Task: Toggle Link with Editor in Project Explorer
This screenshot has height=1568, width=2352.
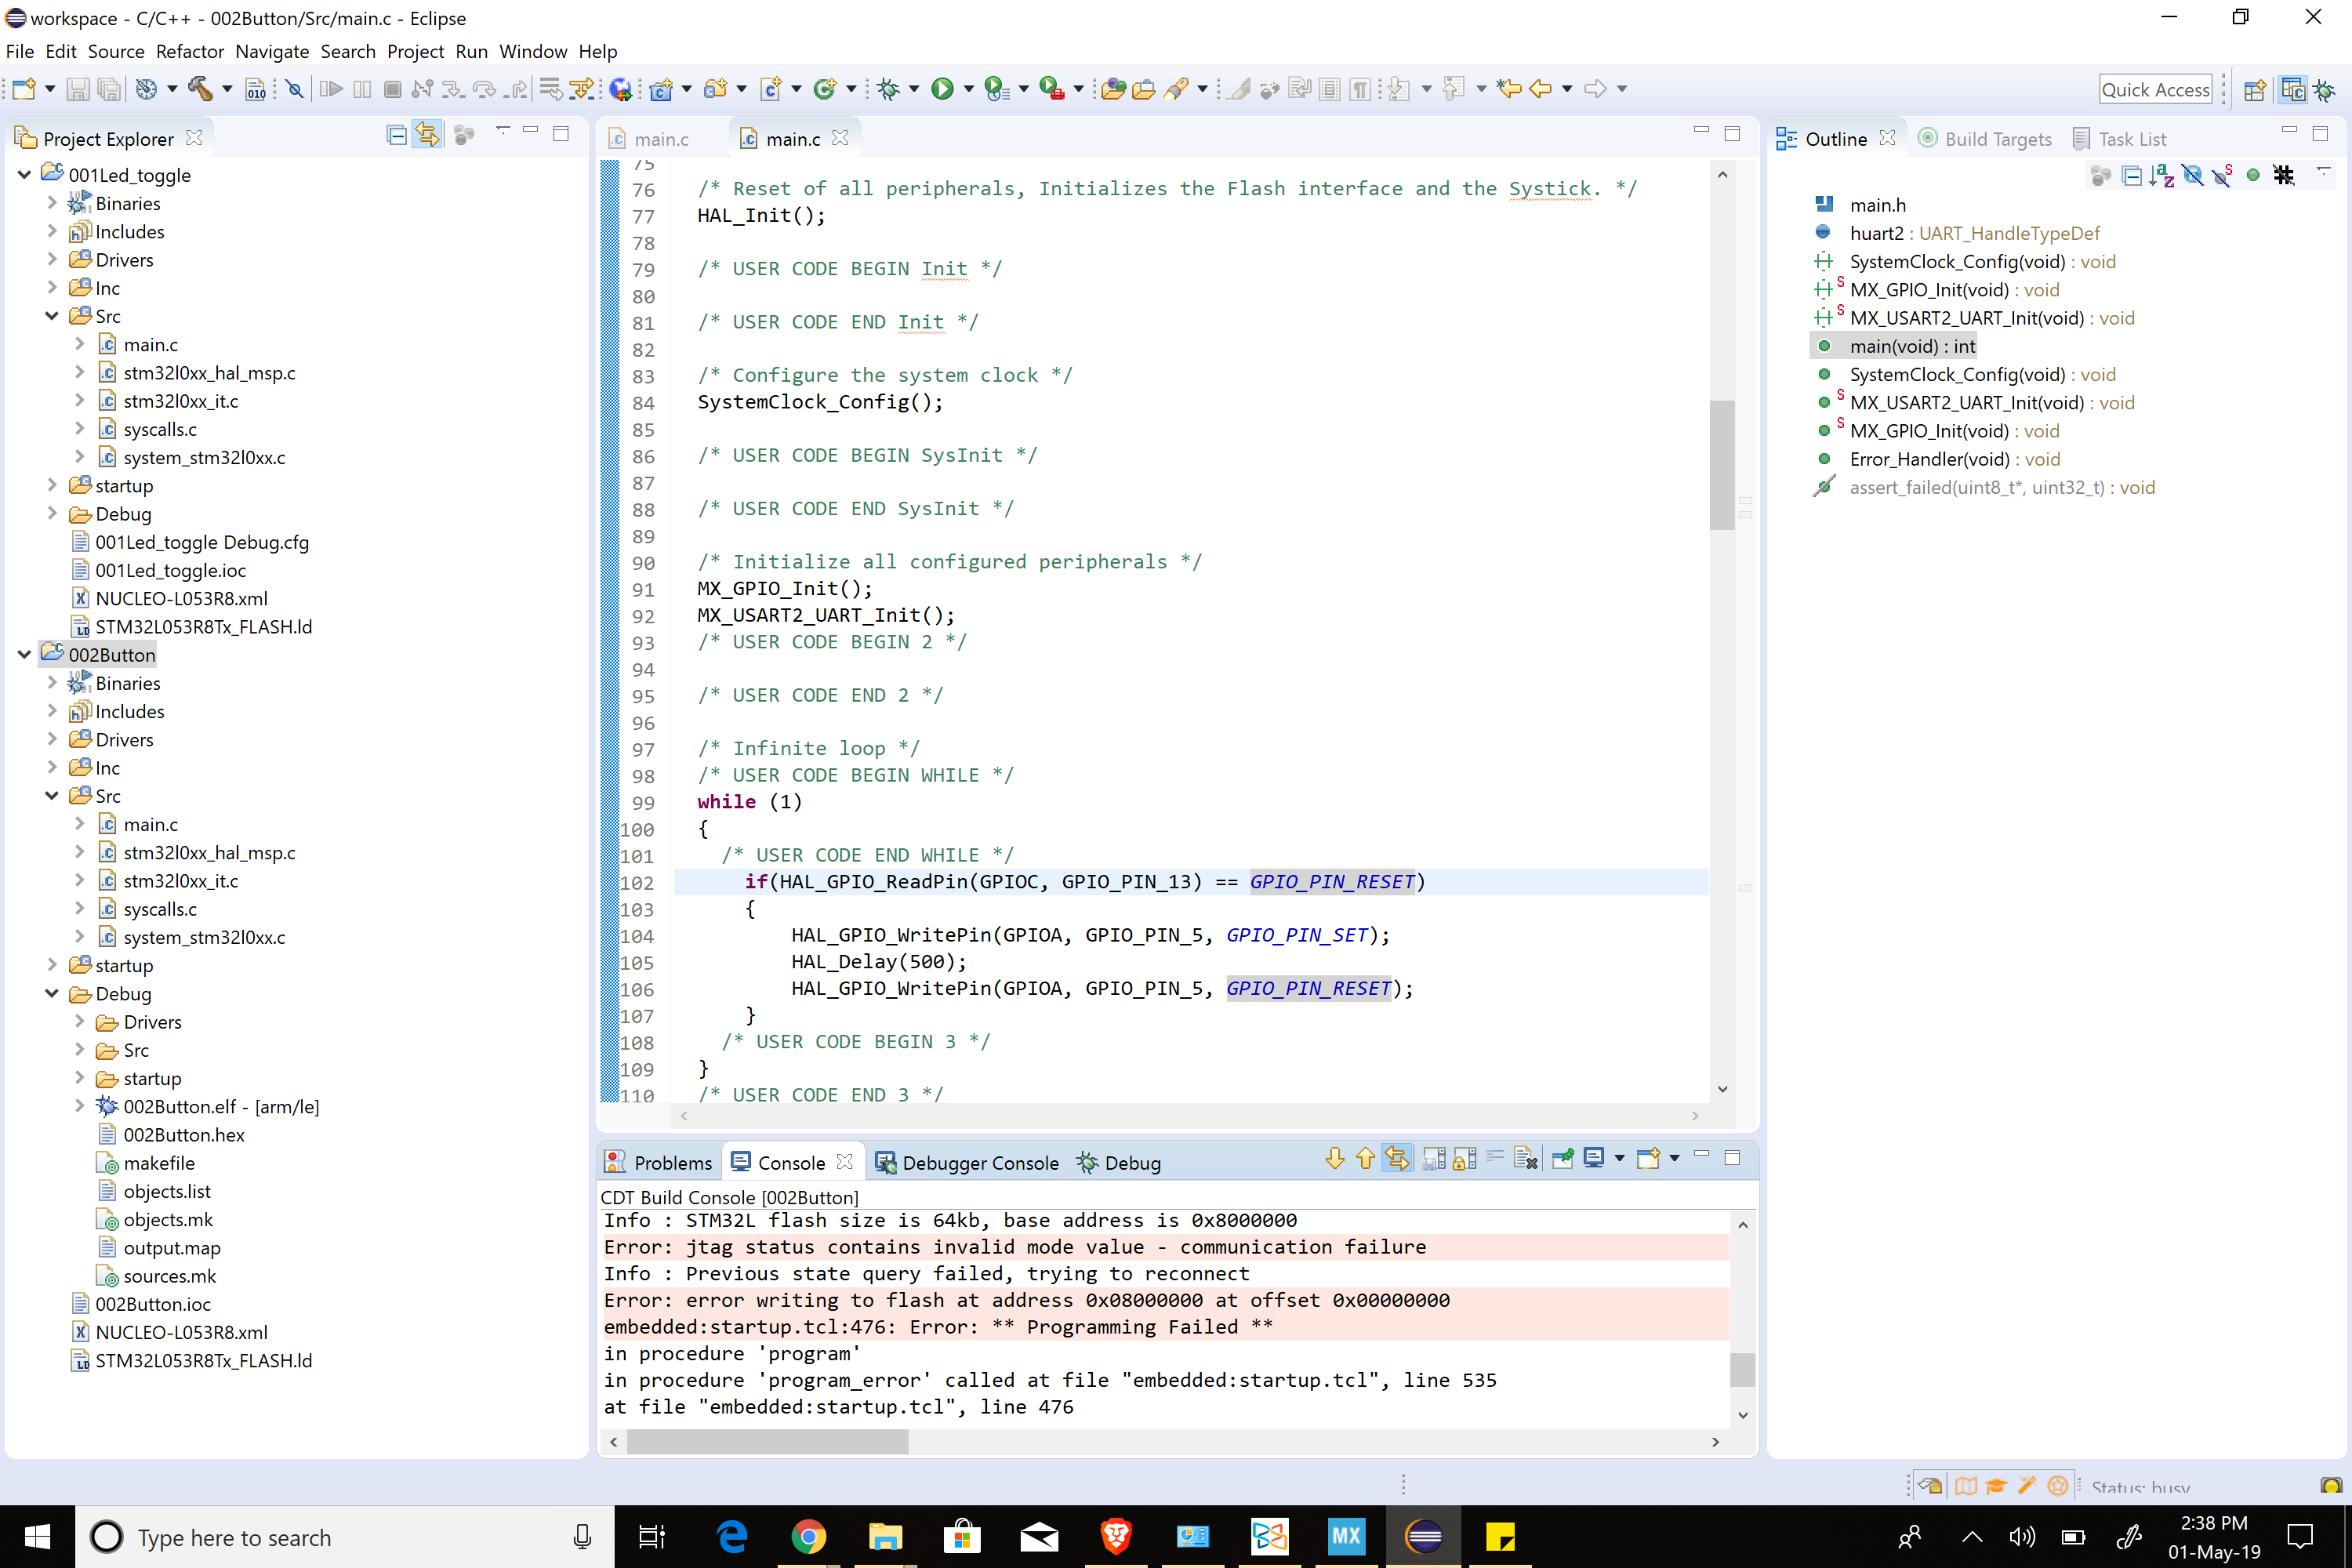Action: click(x=428, y=135)
